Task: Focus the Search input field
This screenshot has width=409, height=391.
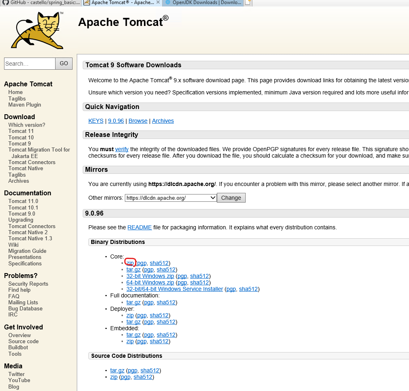Action: pos(30,64)
